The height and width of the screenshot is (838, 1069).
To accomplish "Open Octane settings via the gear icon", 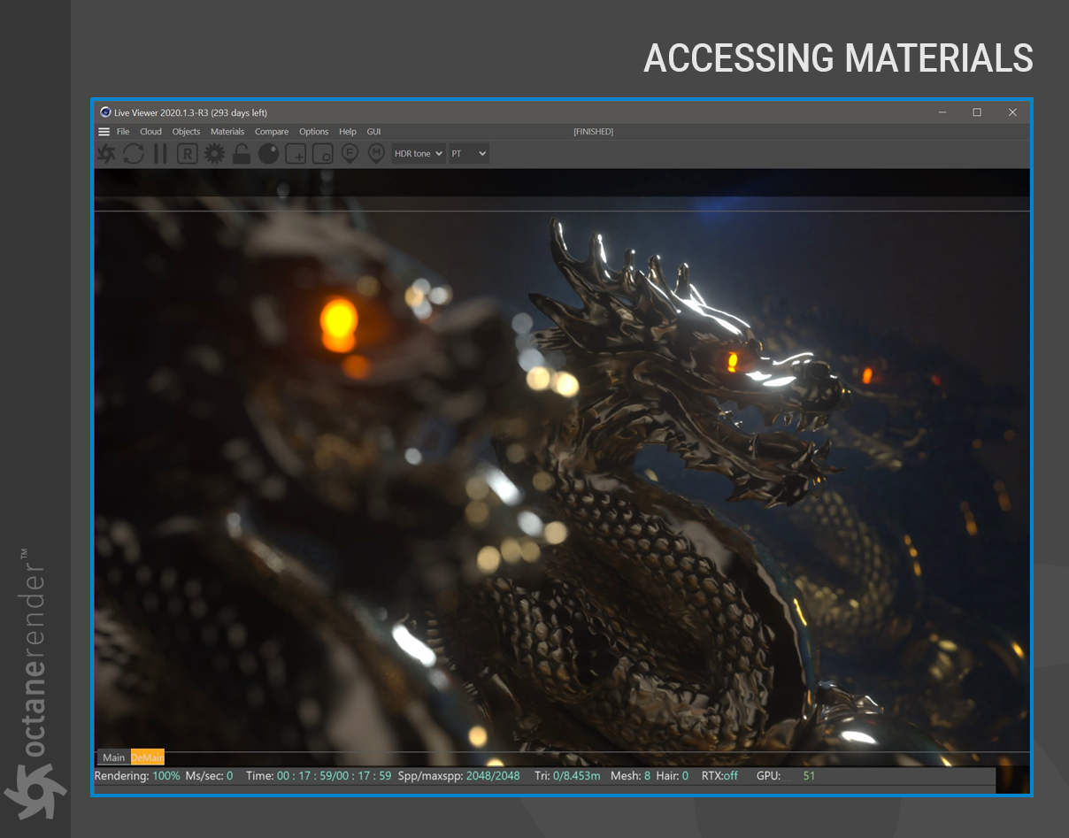I will pos(214,154).
